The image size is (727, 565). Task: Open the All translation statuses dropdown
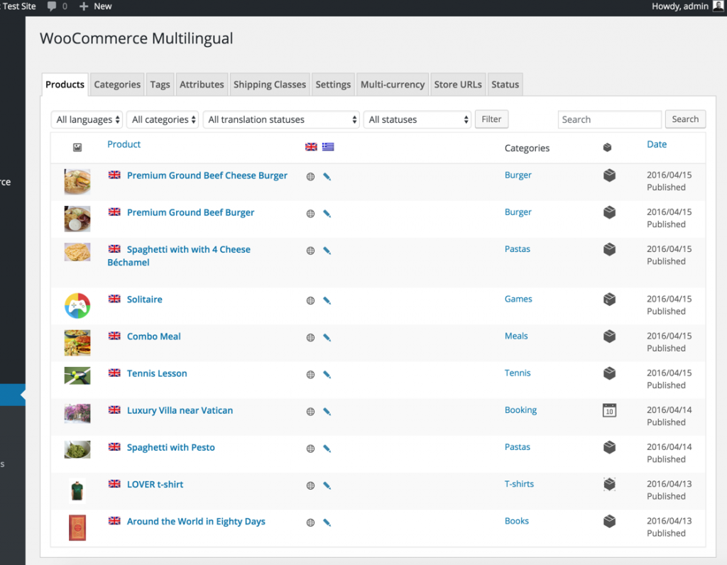[x=281, y=119]
